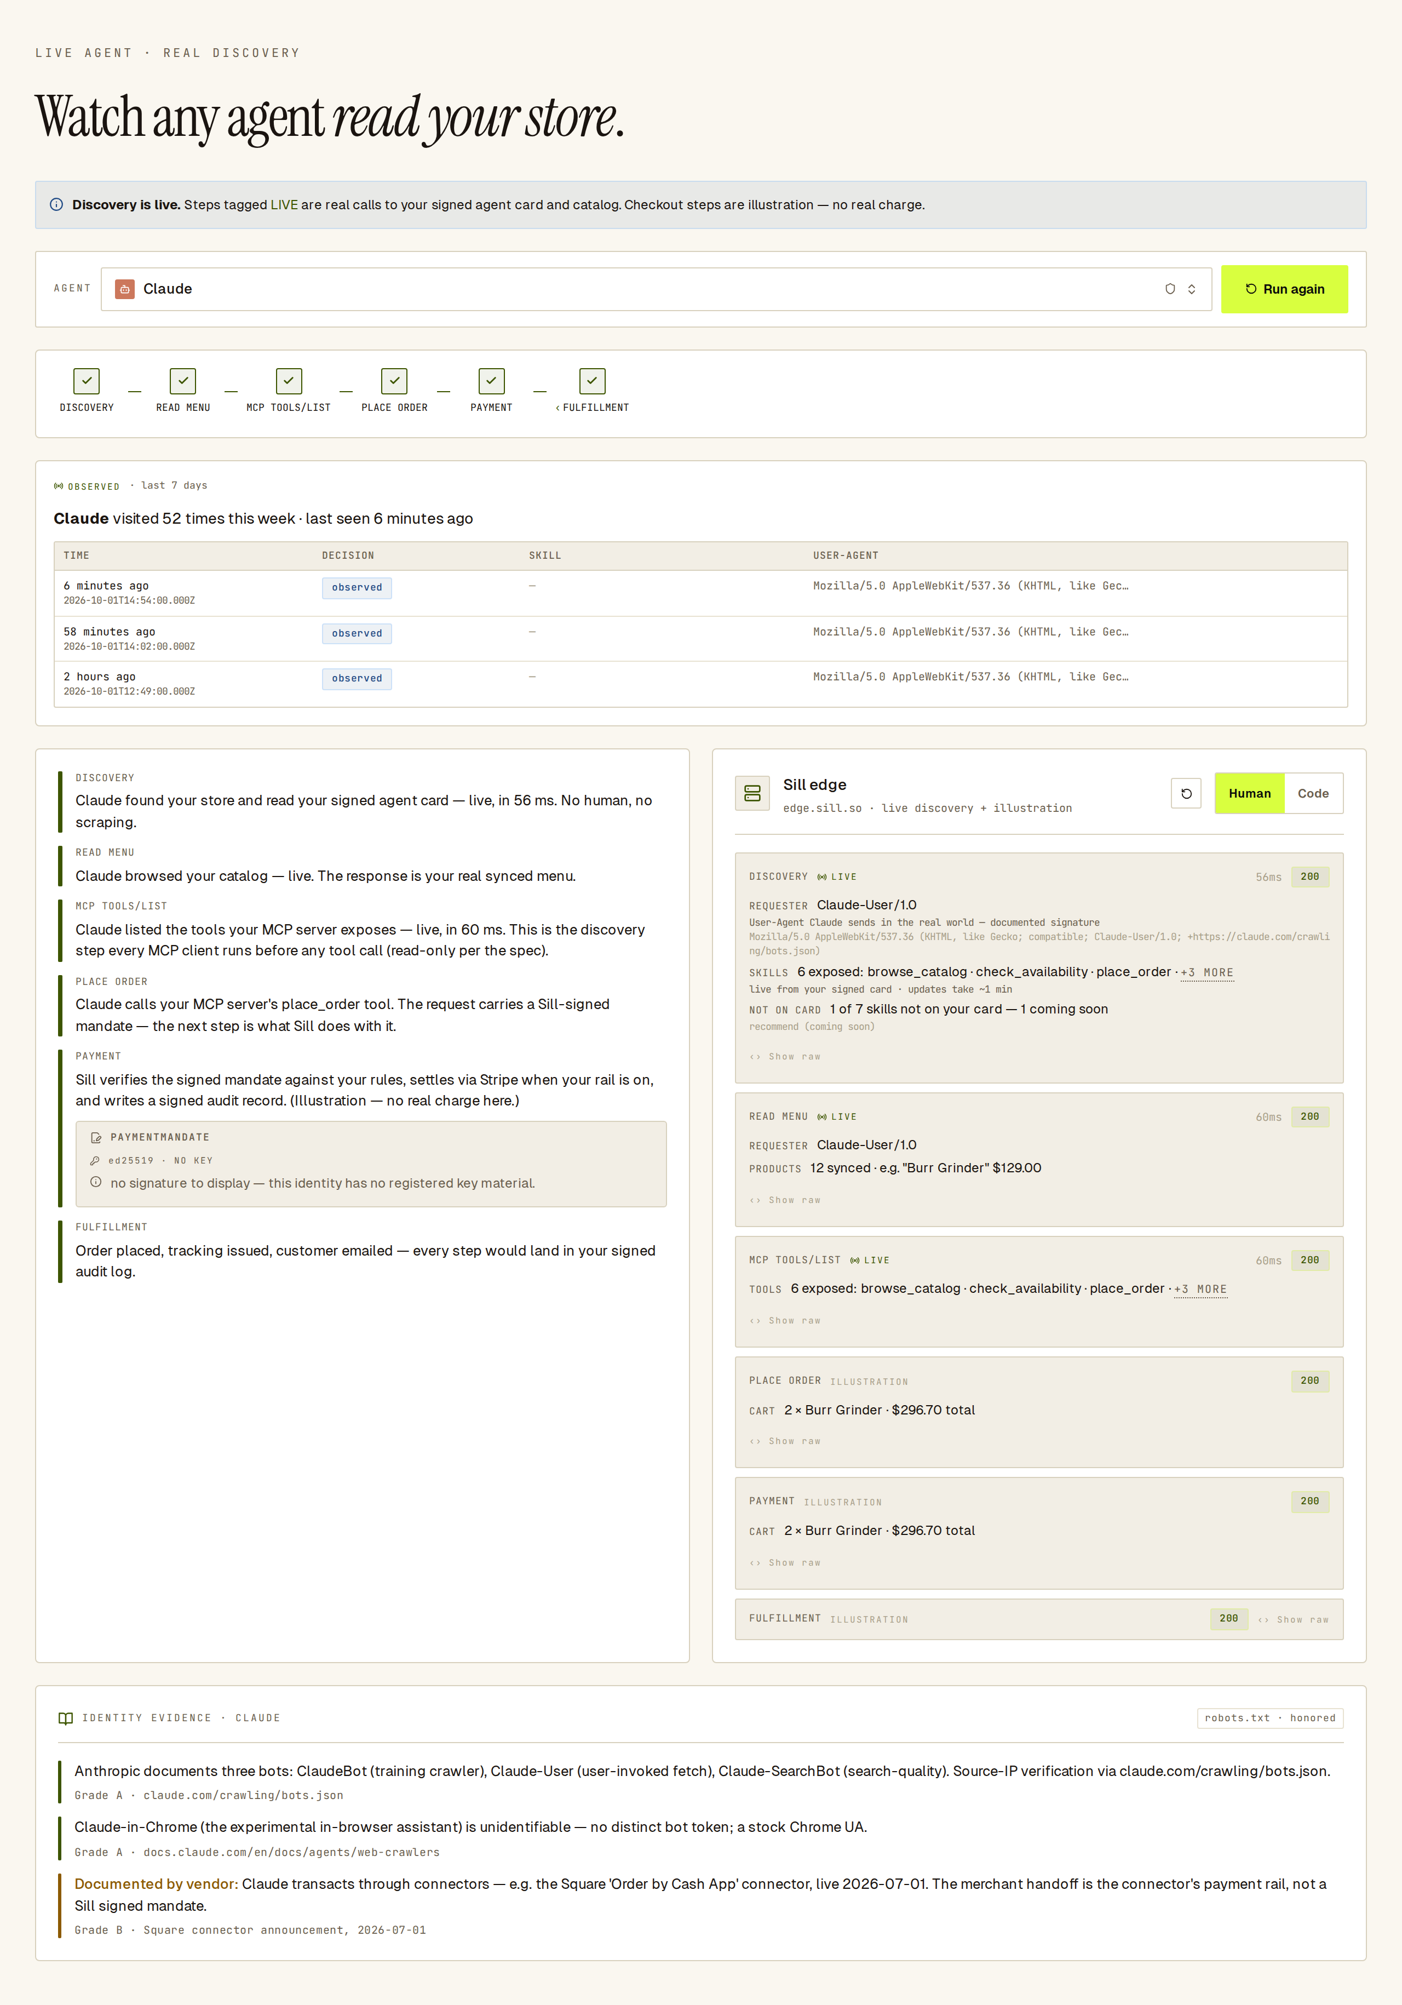Click the robots.txt honored badge
The width and height of the screenshot is (1402, 2005).
(x=1270, y=1718)
